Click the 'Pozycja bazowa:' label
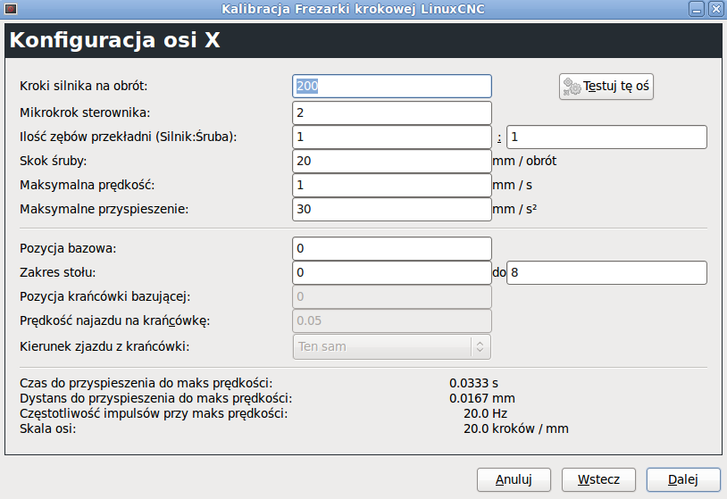Viewport: 727px width, 499px height. tap(68, 248)
